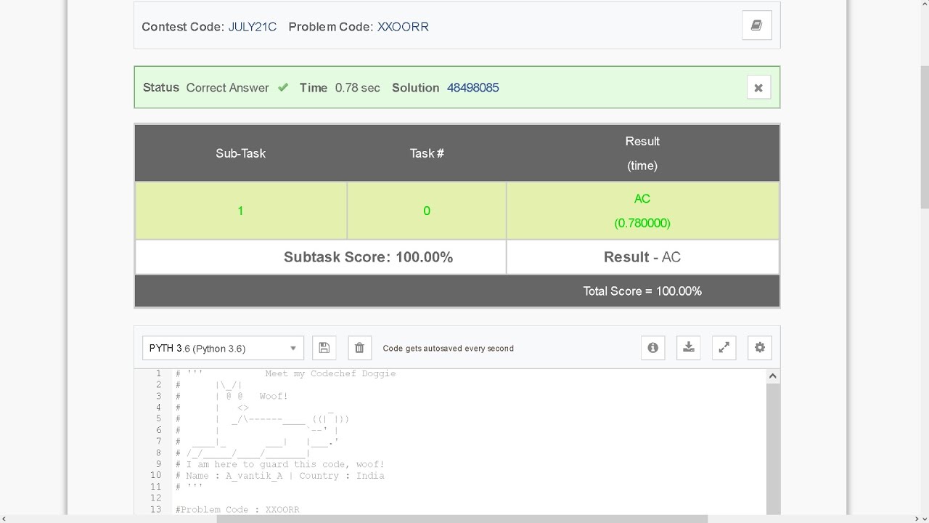Open problem XXOORR link
This screenshot has width=929, height=523.
[403, 27]
